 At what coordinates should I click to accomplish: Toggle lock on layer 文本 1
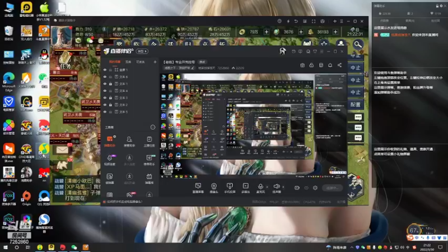[110, 83]
